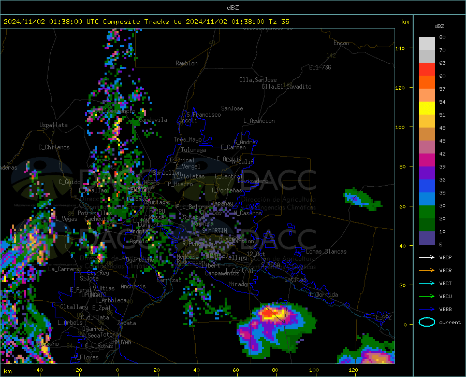466x377 pixels.
Task: Click the red-yellow storm core south of Mirador
Action: (272, 314)
